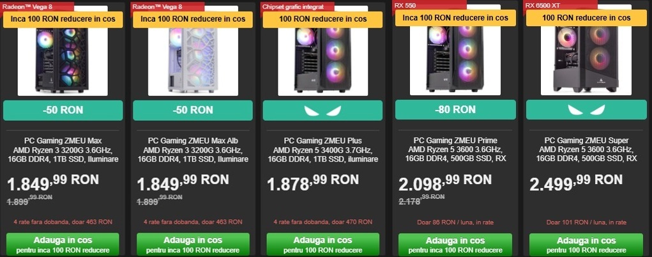The height and width of the screenshot is (257, 652).
Task: Add ZMEU Super to cart
Action: tap(586, 245)
